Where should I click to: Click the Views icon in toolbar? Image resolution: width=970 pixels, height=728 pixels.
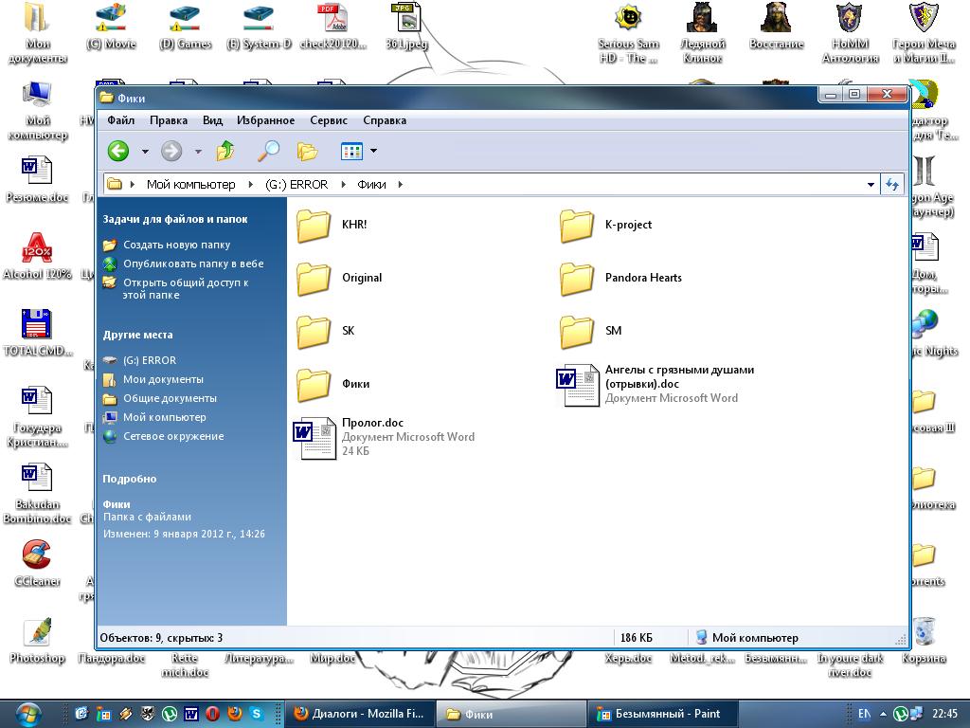tap(351, 151)
